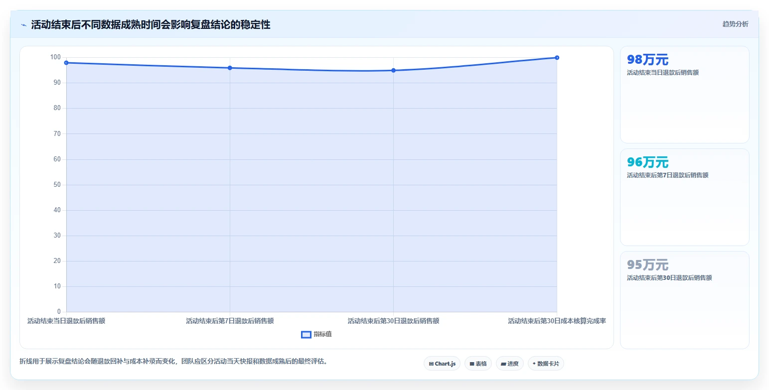This screenshot has width=769, height=390.
Task: Select the 数据卡片 tag chip
Action: pos(546,364)
